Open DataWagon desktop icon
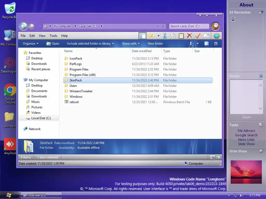This screenshot has height=199, width=266. pyautogui.click(x=9, y=65)
